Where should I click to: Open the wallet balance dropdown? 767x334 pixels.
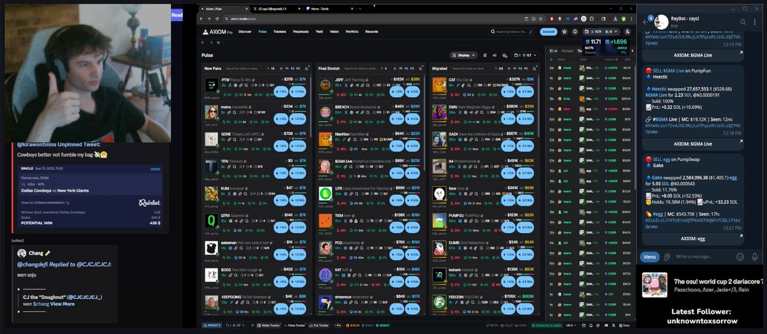pos(601,31)
